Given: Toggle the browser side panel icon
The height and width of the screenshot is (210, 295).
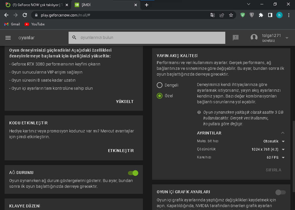Looking at the screenshot, I should point(270,15).
